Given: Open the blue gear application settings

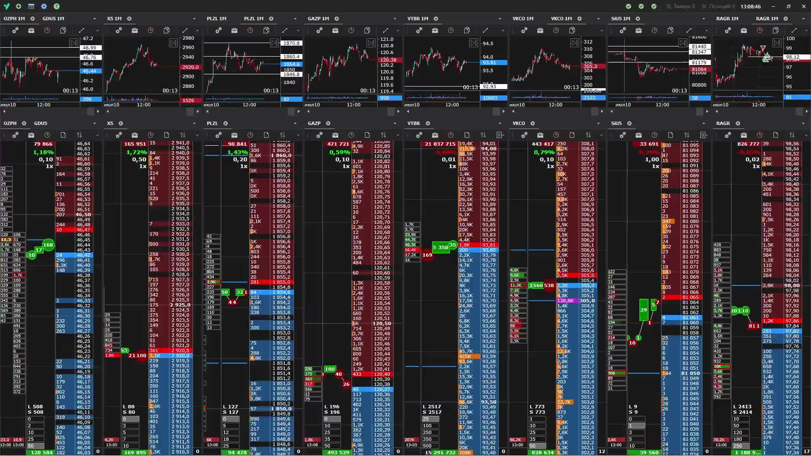Looking at the screenshot, I should point(44,6).
